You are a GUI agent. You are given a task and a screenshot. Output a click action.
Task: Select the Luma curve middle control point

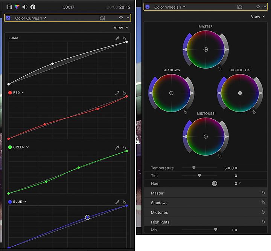coord(52,64)
